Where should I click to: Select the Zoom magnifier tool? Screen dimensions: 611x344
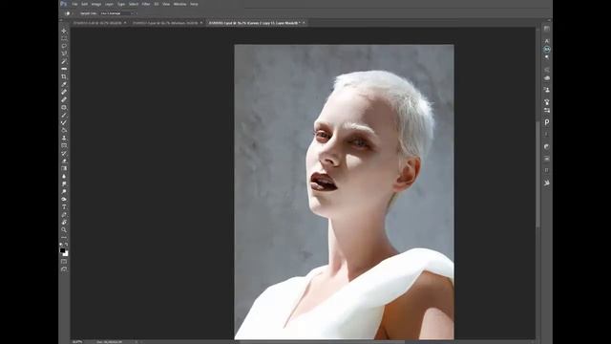click(x=64, y=229)
